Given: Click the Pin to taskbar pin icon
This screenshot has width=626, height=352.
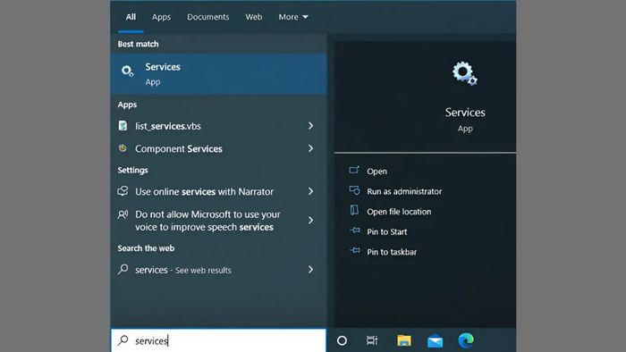Looking at the screenshot, I should (354, 250).
